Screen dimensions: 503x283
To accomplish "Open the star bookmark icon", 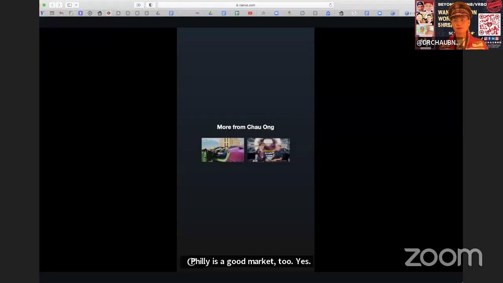I will pyautogui.click(x=263, y=13).
